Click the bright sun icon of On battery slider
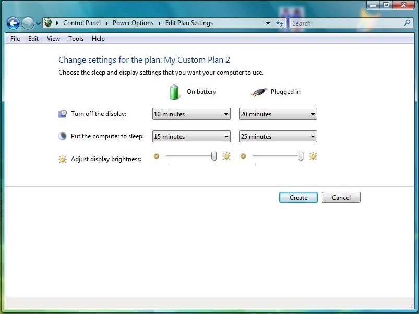The image size is (419, 314). 226,156
